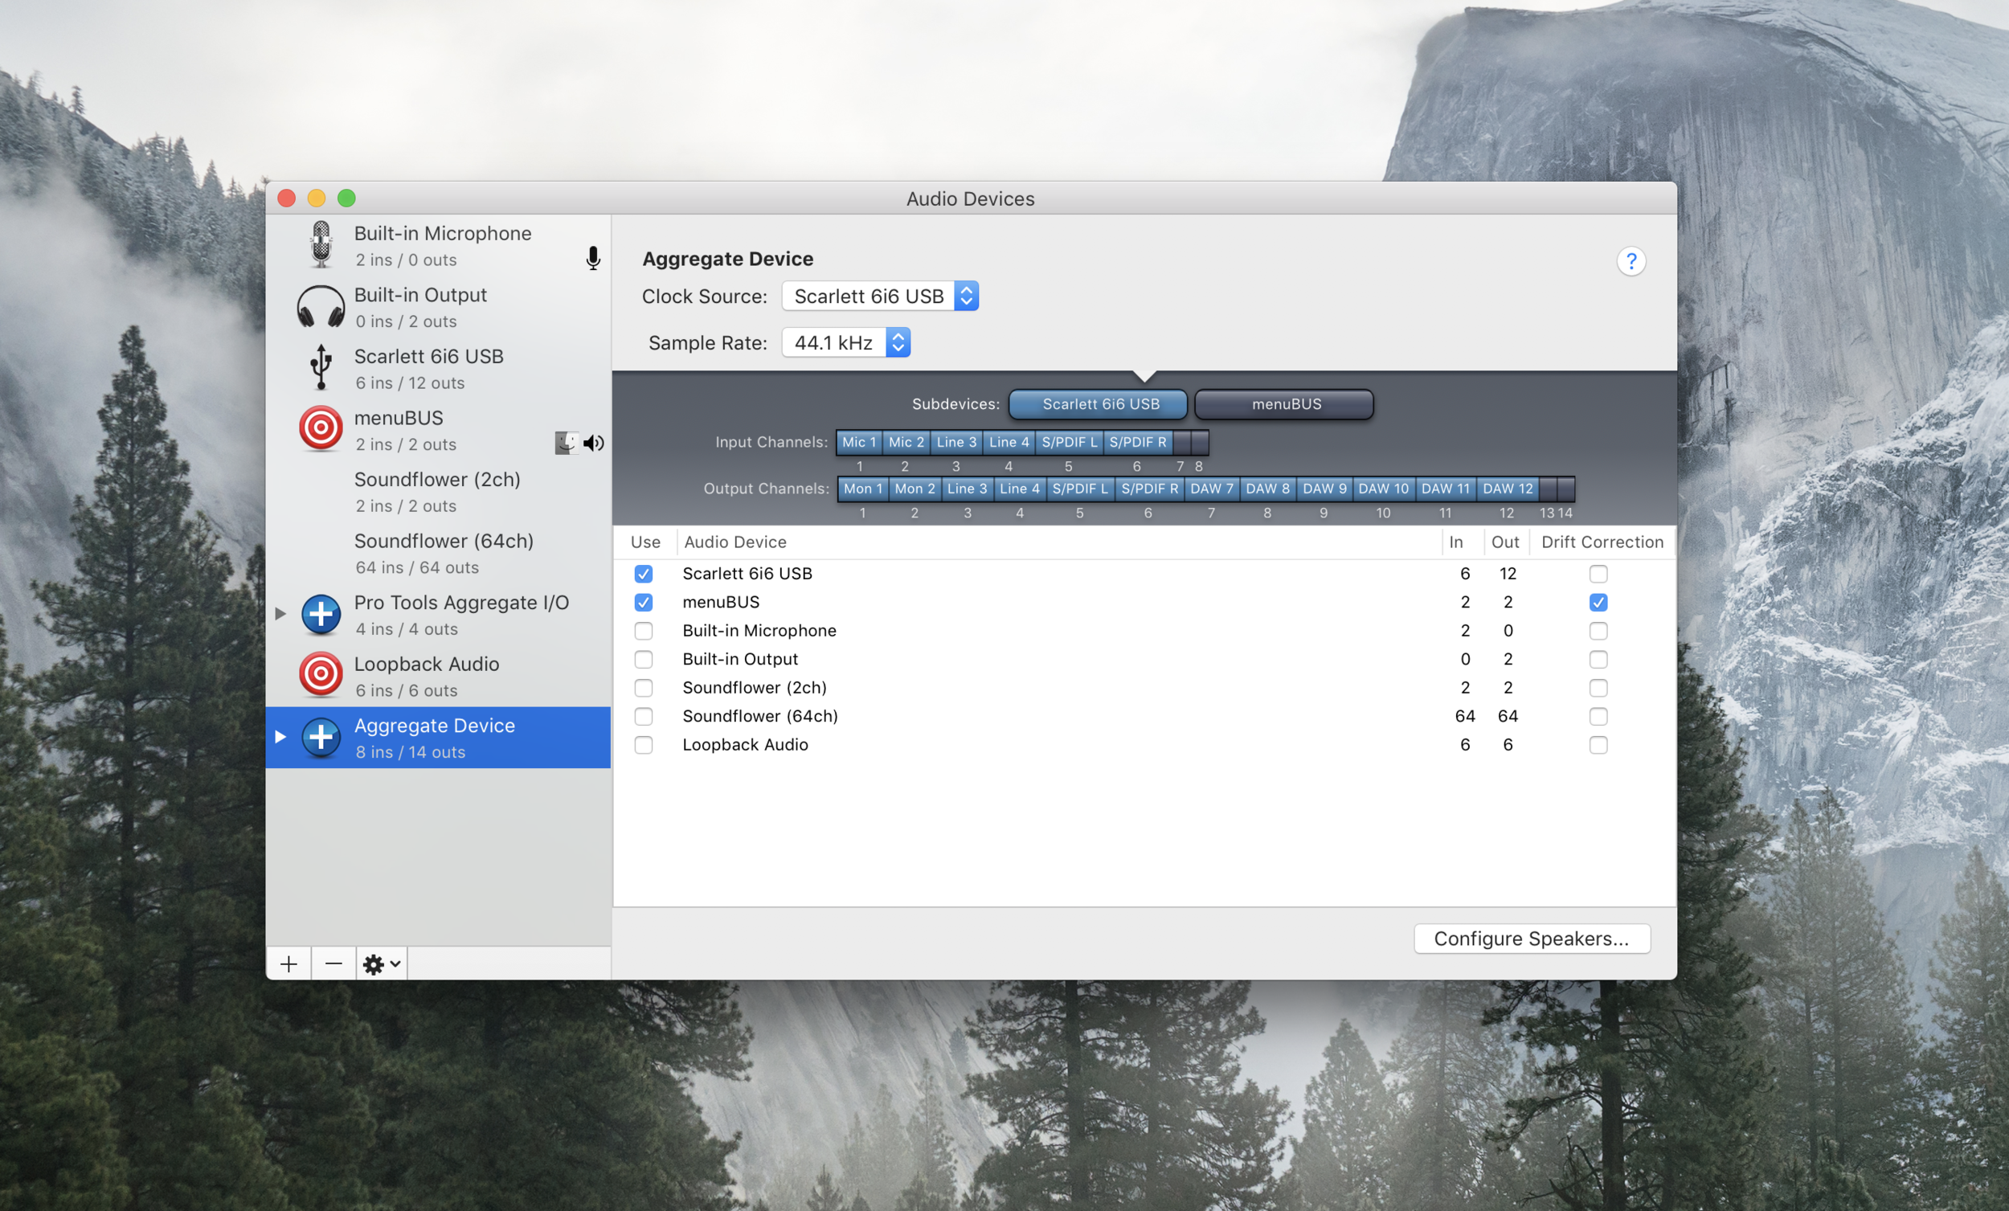Open the Sample Rate dropdown
Screen dimensions: 2009x1211
click(845, 342)
